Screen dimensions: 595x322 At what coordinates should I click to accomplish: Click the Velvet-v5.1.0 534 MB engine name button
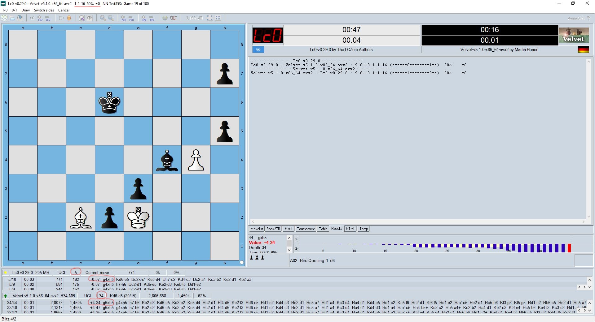tap(44, 296)
